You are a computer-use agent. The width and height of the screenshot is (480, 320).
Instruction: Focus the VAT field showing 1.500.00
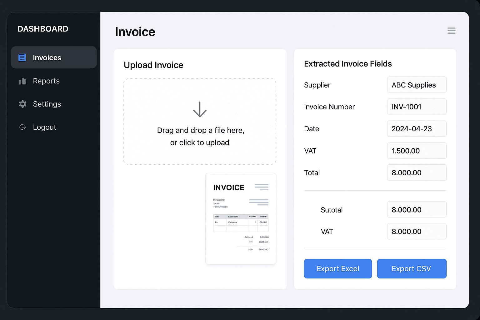coord(417,151)
